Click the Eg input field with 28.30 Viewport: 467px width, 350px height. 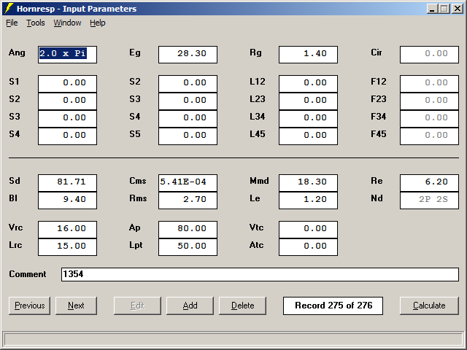(188, 54)
